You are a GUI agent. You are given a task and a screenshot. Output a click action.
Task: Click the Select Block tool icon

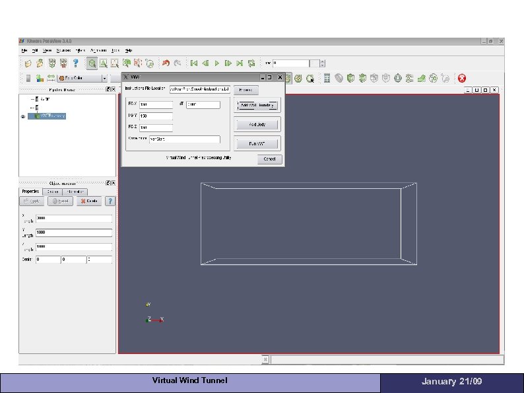click(x=149, y=63)
